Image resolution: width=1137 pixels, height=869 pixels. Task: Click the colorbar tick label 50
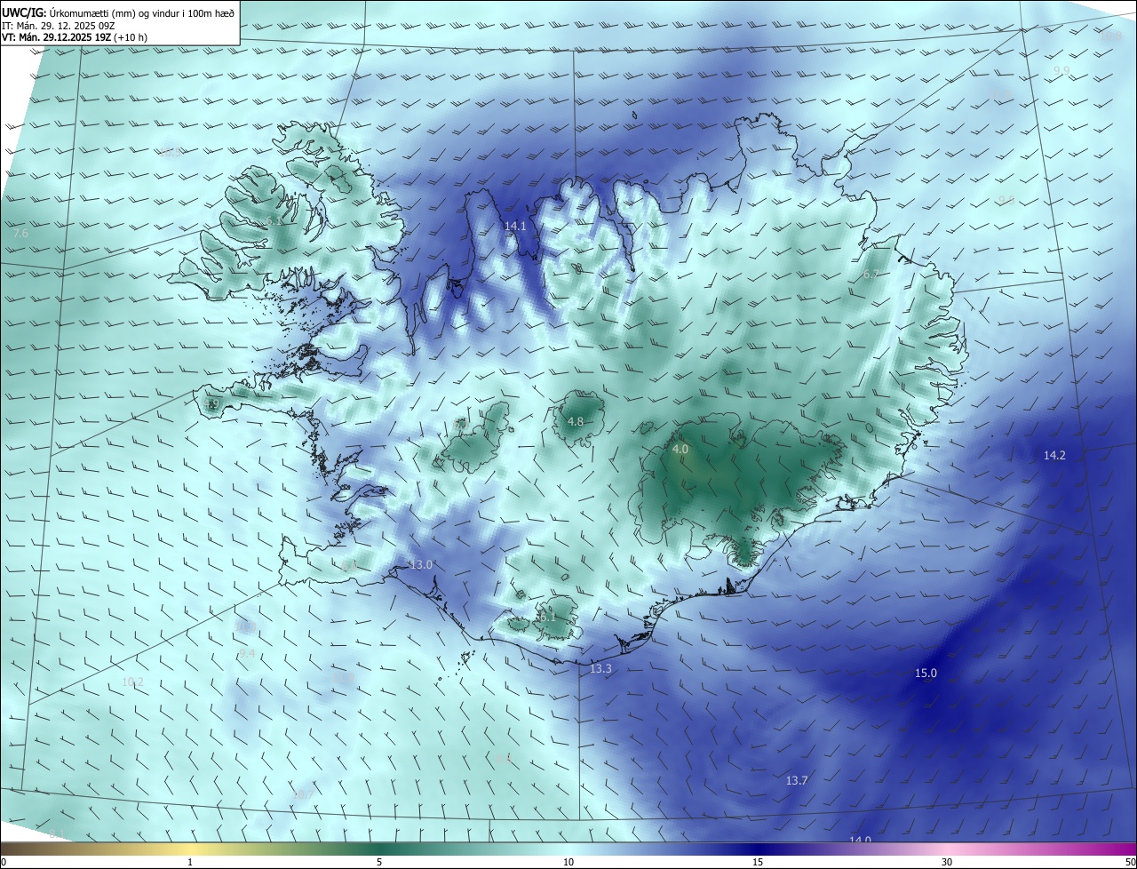point(1129,862)
